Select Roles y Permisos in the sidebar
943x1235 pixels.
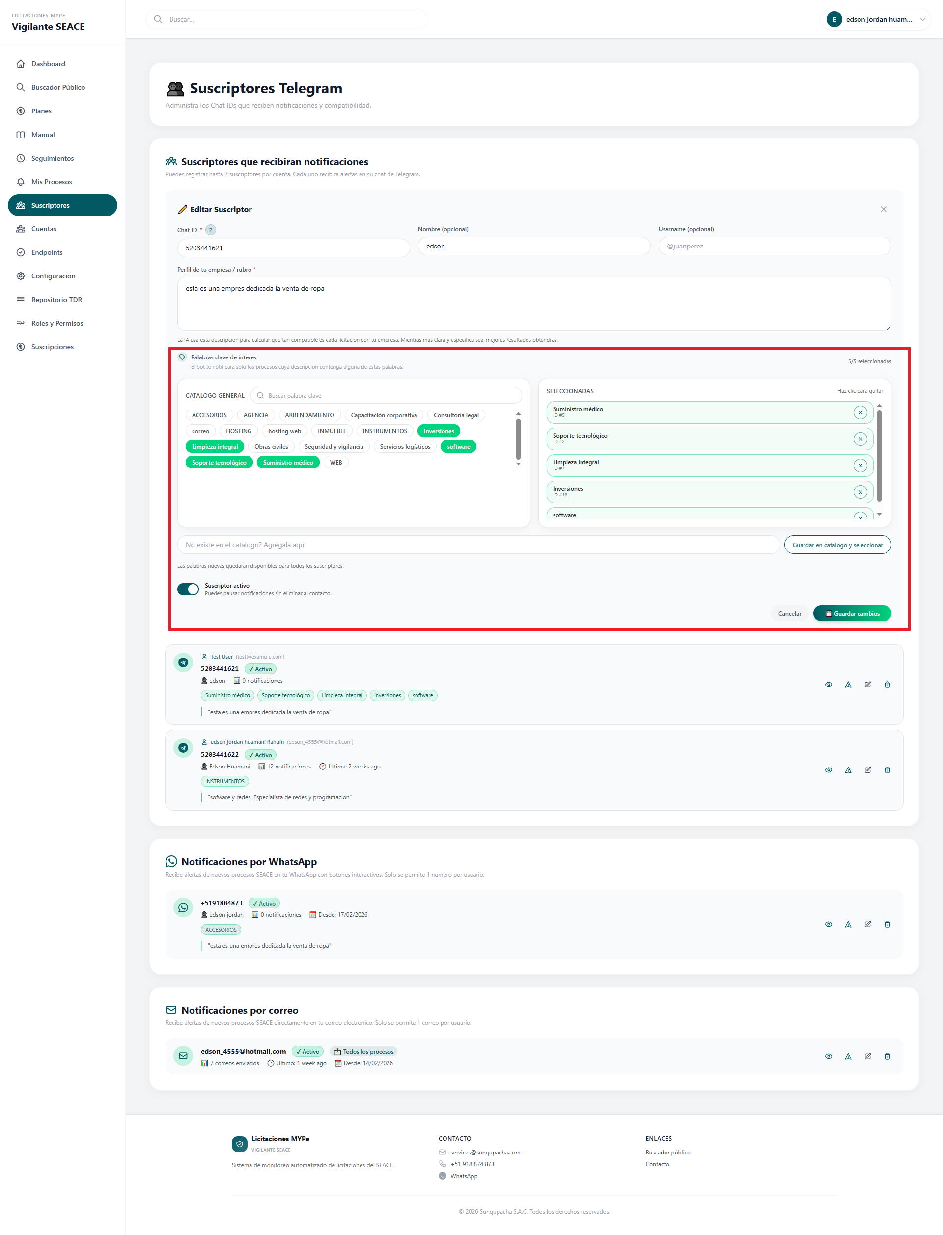56,323
